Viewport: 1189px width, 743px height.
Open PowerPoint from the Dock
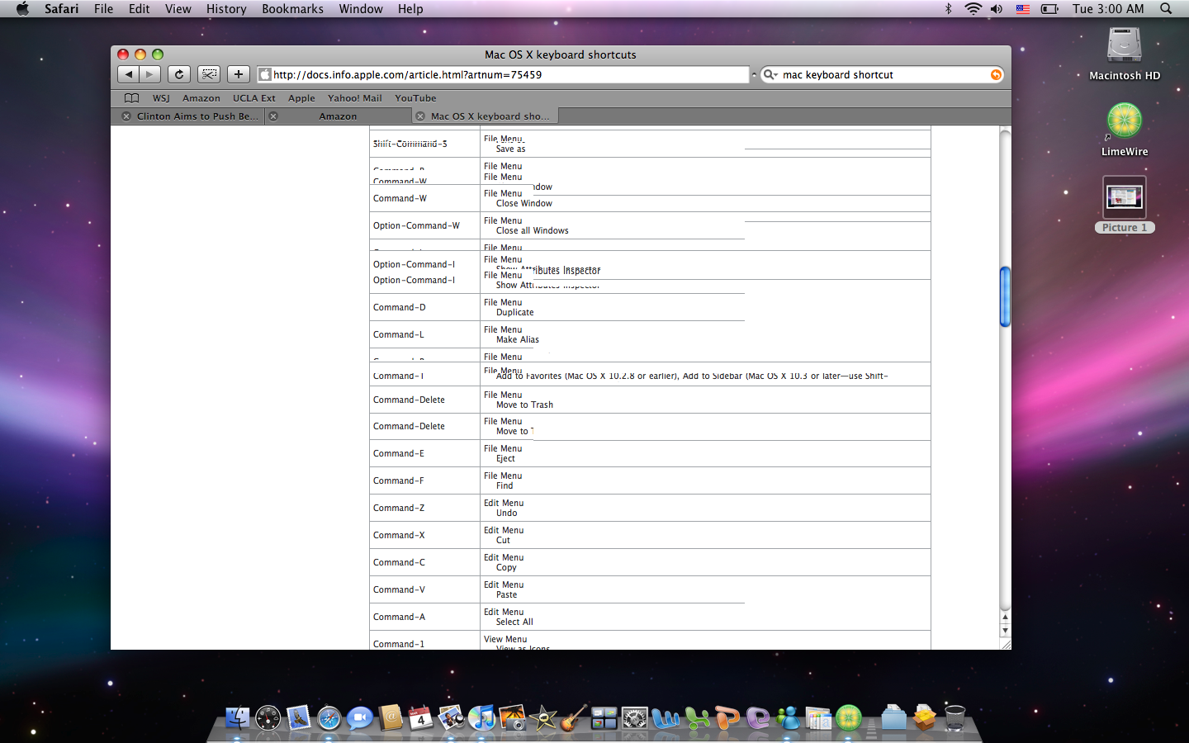click(727, 717)
